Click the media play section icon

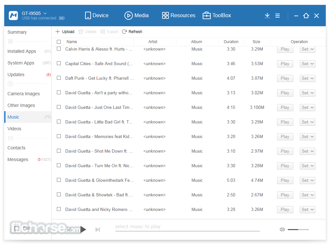[x=10, y=84]
